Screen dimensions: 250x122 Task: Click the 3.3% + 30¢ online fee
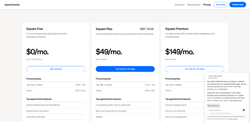[x=80, y=91]
